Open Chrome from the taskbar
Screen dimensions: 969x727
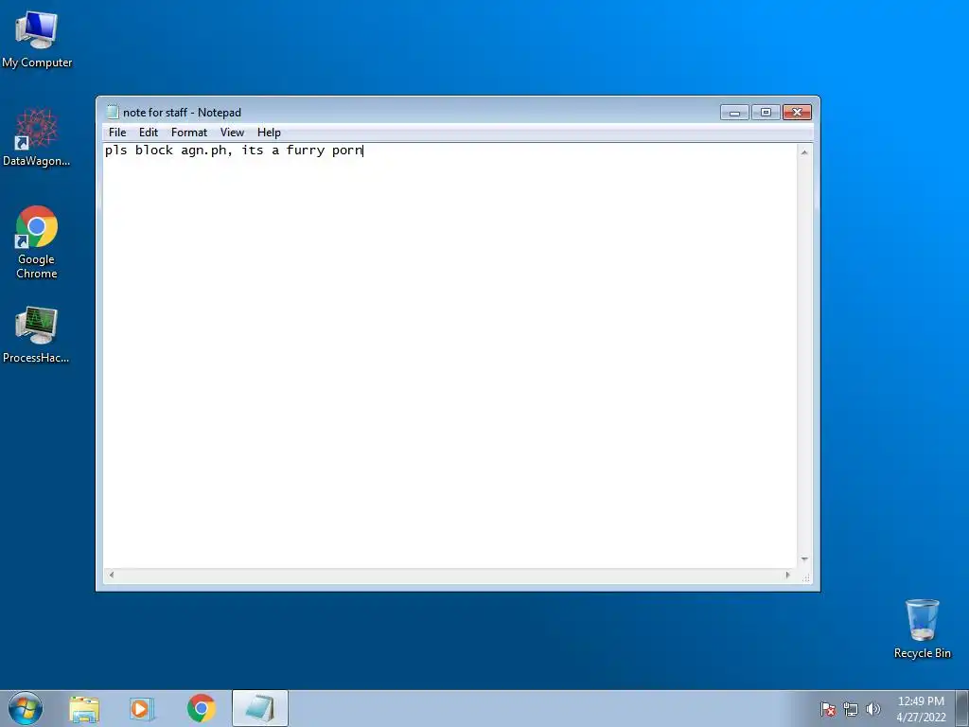pos(202,708)
